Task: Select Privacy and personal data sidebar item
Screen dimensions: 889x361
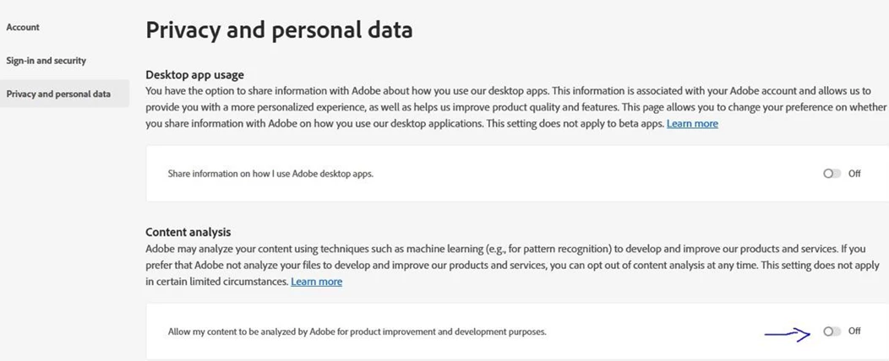Action: (58, 94)
